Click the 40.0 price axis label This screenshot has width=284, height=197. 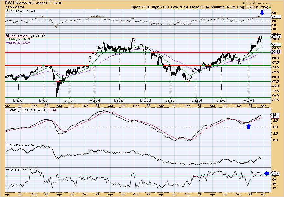[x=275, y=96]
